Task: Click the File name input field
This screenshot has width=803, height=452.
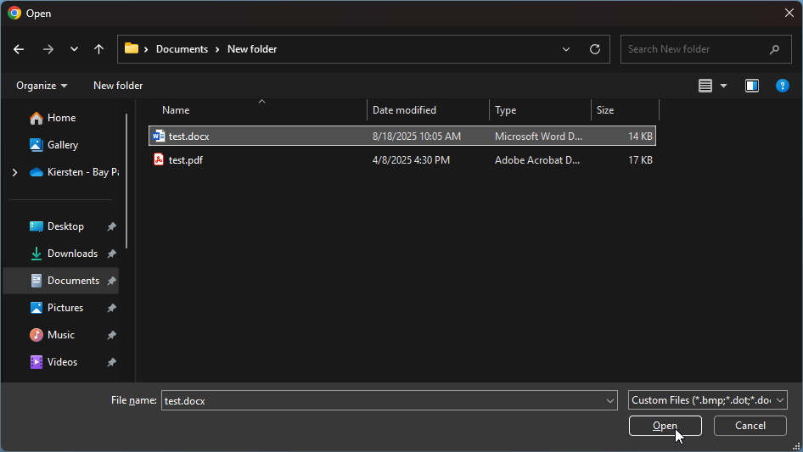Action: point(382,400)
